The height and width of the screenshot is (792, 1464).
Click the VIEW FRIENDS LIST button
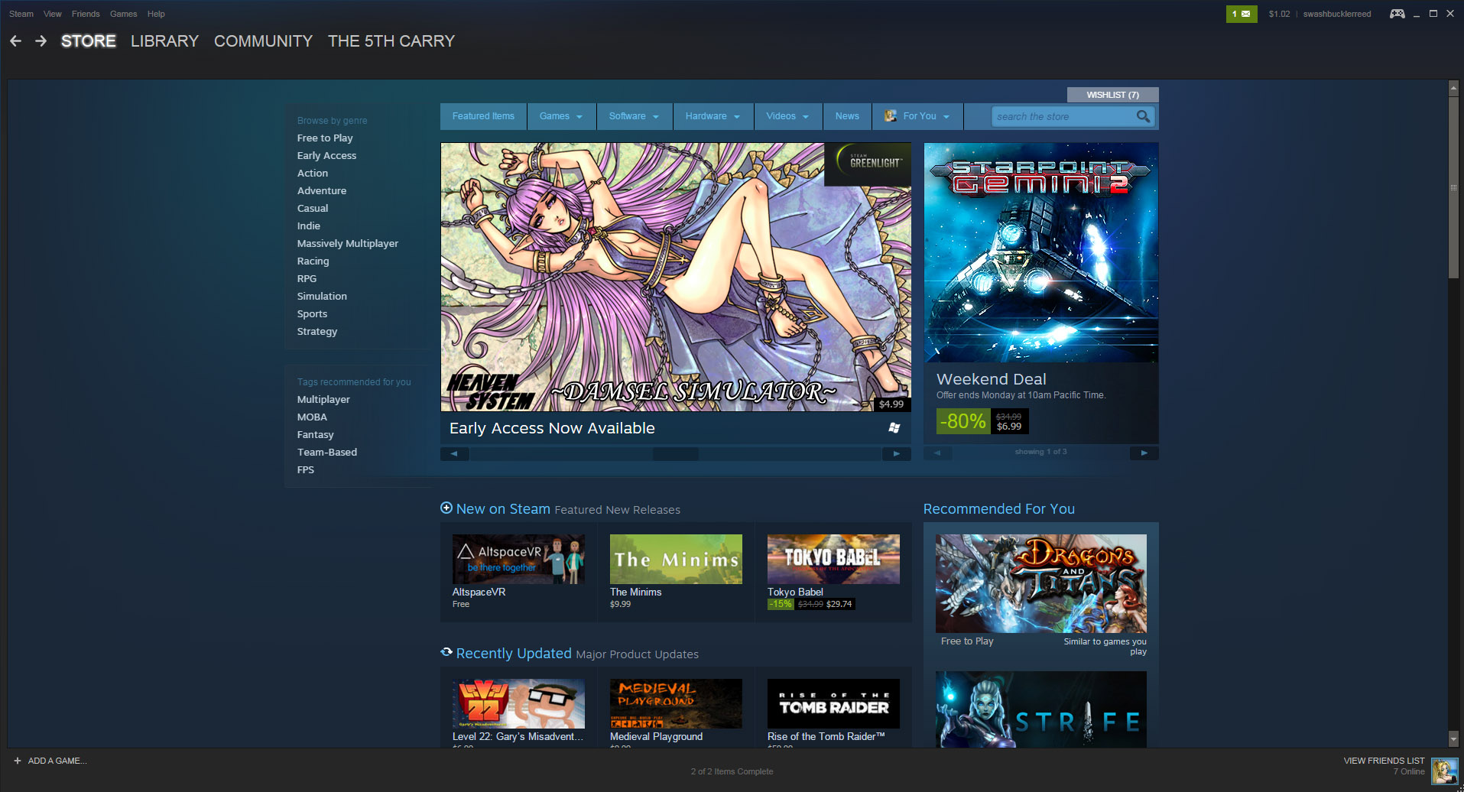[1384, 761]
